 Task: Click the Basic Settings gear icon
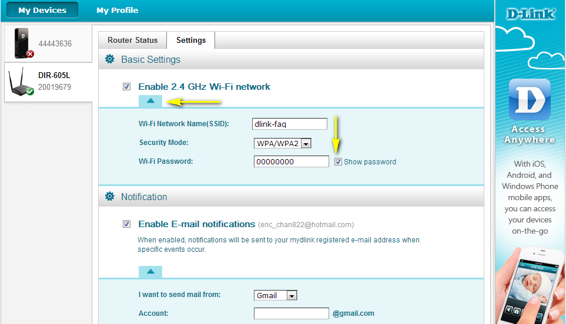109,59
